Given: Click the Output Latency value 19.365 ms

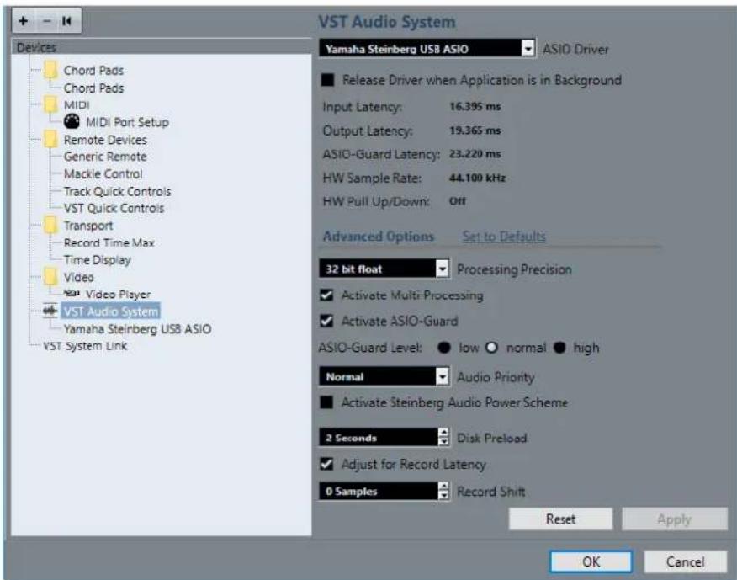Looking at the screenshot, I should pyautogui.click(x=475, y=130).
